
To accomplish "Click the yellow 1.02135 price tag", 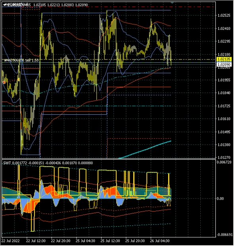I will (x=224, y=59).
